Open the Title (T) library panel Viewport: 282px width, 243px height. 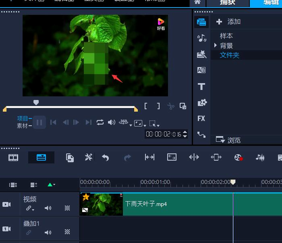(x=201, y=86)
